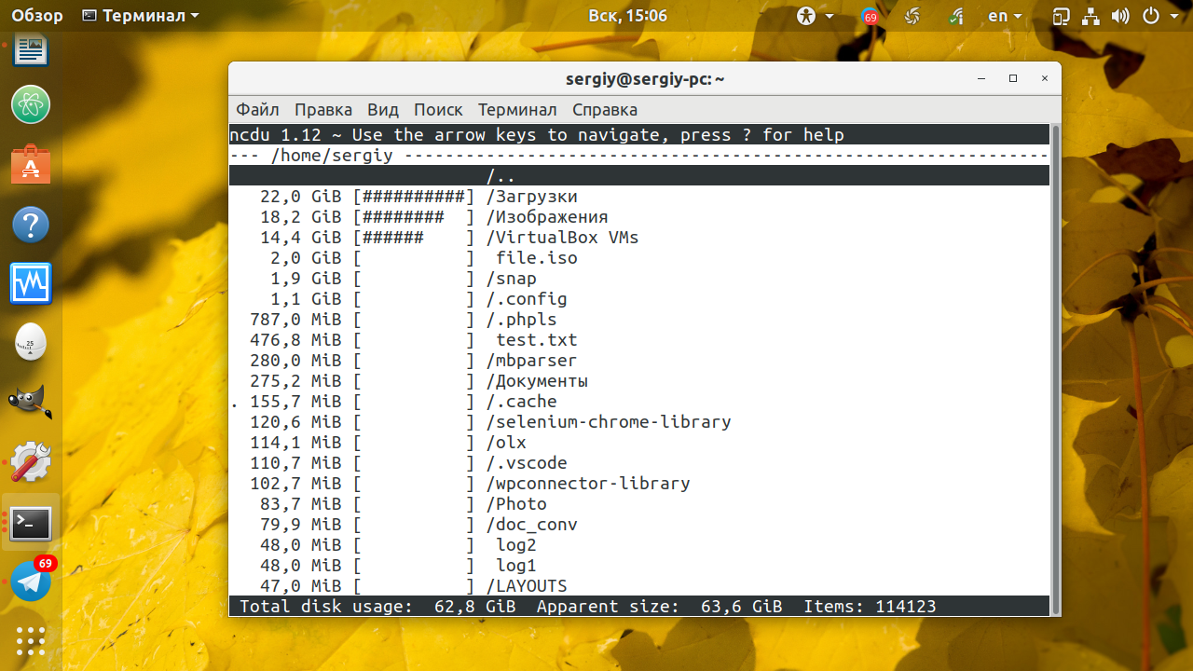Launch GIMP from the dock

click(31, 403)
